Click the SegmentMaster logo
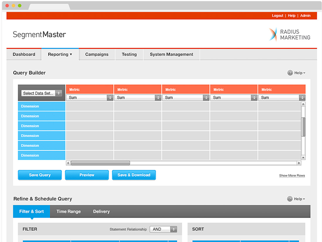 pyautogui.click(x=39, y=35)
